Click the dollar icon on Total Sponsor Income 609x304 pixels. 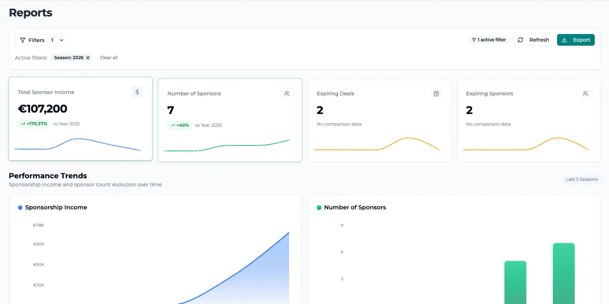click(x=137, y=92)
